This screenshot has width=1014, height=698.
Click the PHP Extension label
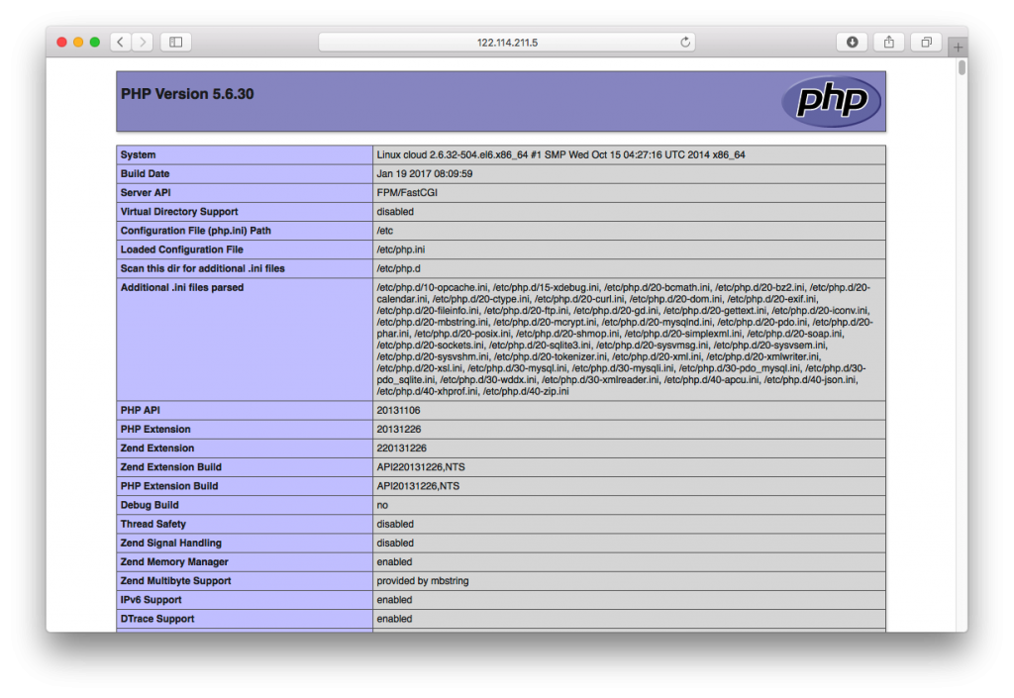pos(155,429)
